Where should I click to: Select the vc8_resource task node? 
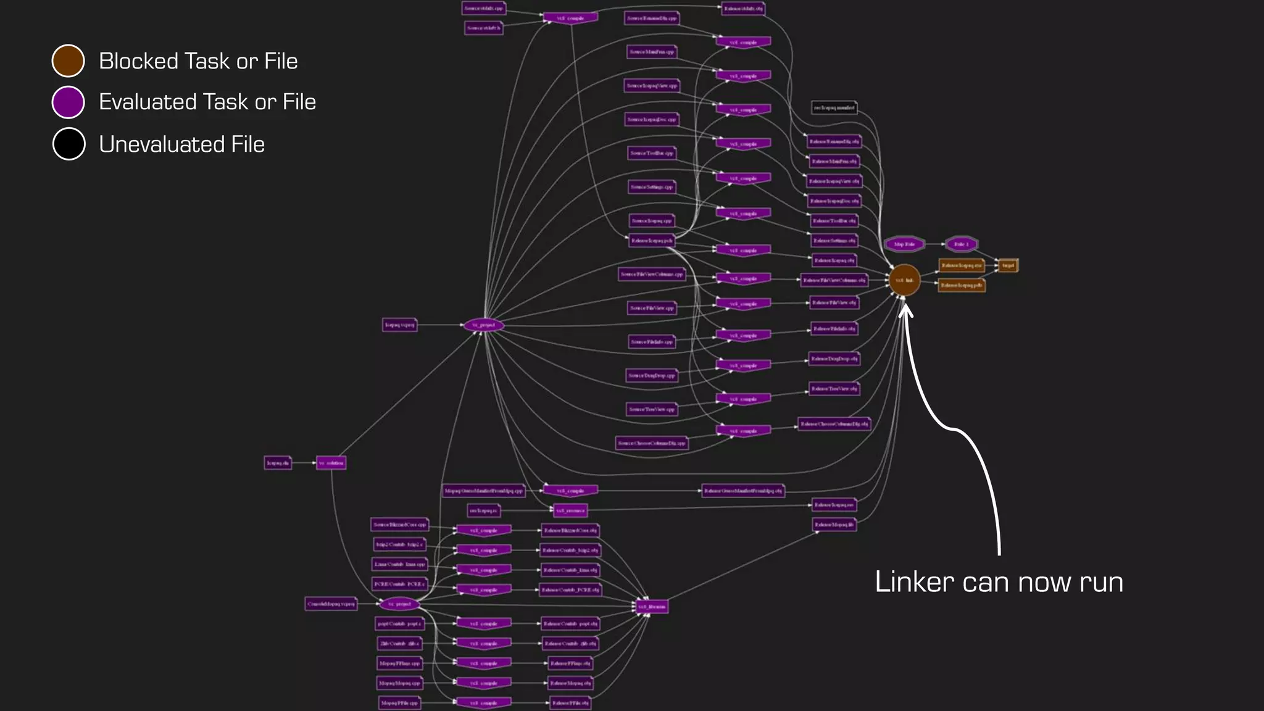tap(570, 510)
